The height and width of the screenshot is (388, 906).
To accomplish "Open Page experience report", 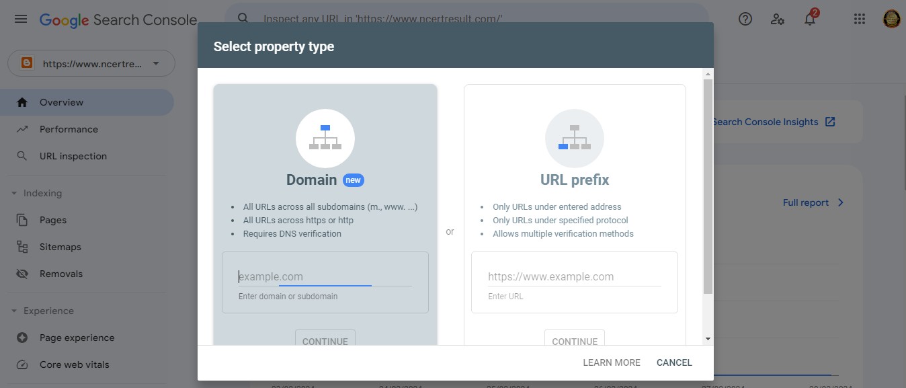I will click(87, 338).
